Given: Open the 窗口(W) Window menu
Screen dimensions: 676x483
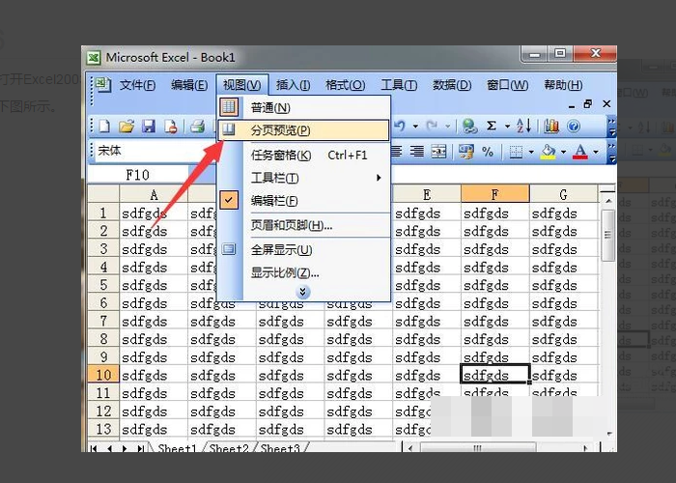Looking at the screenshot, I should [507, 85].
